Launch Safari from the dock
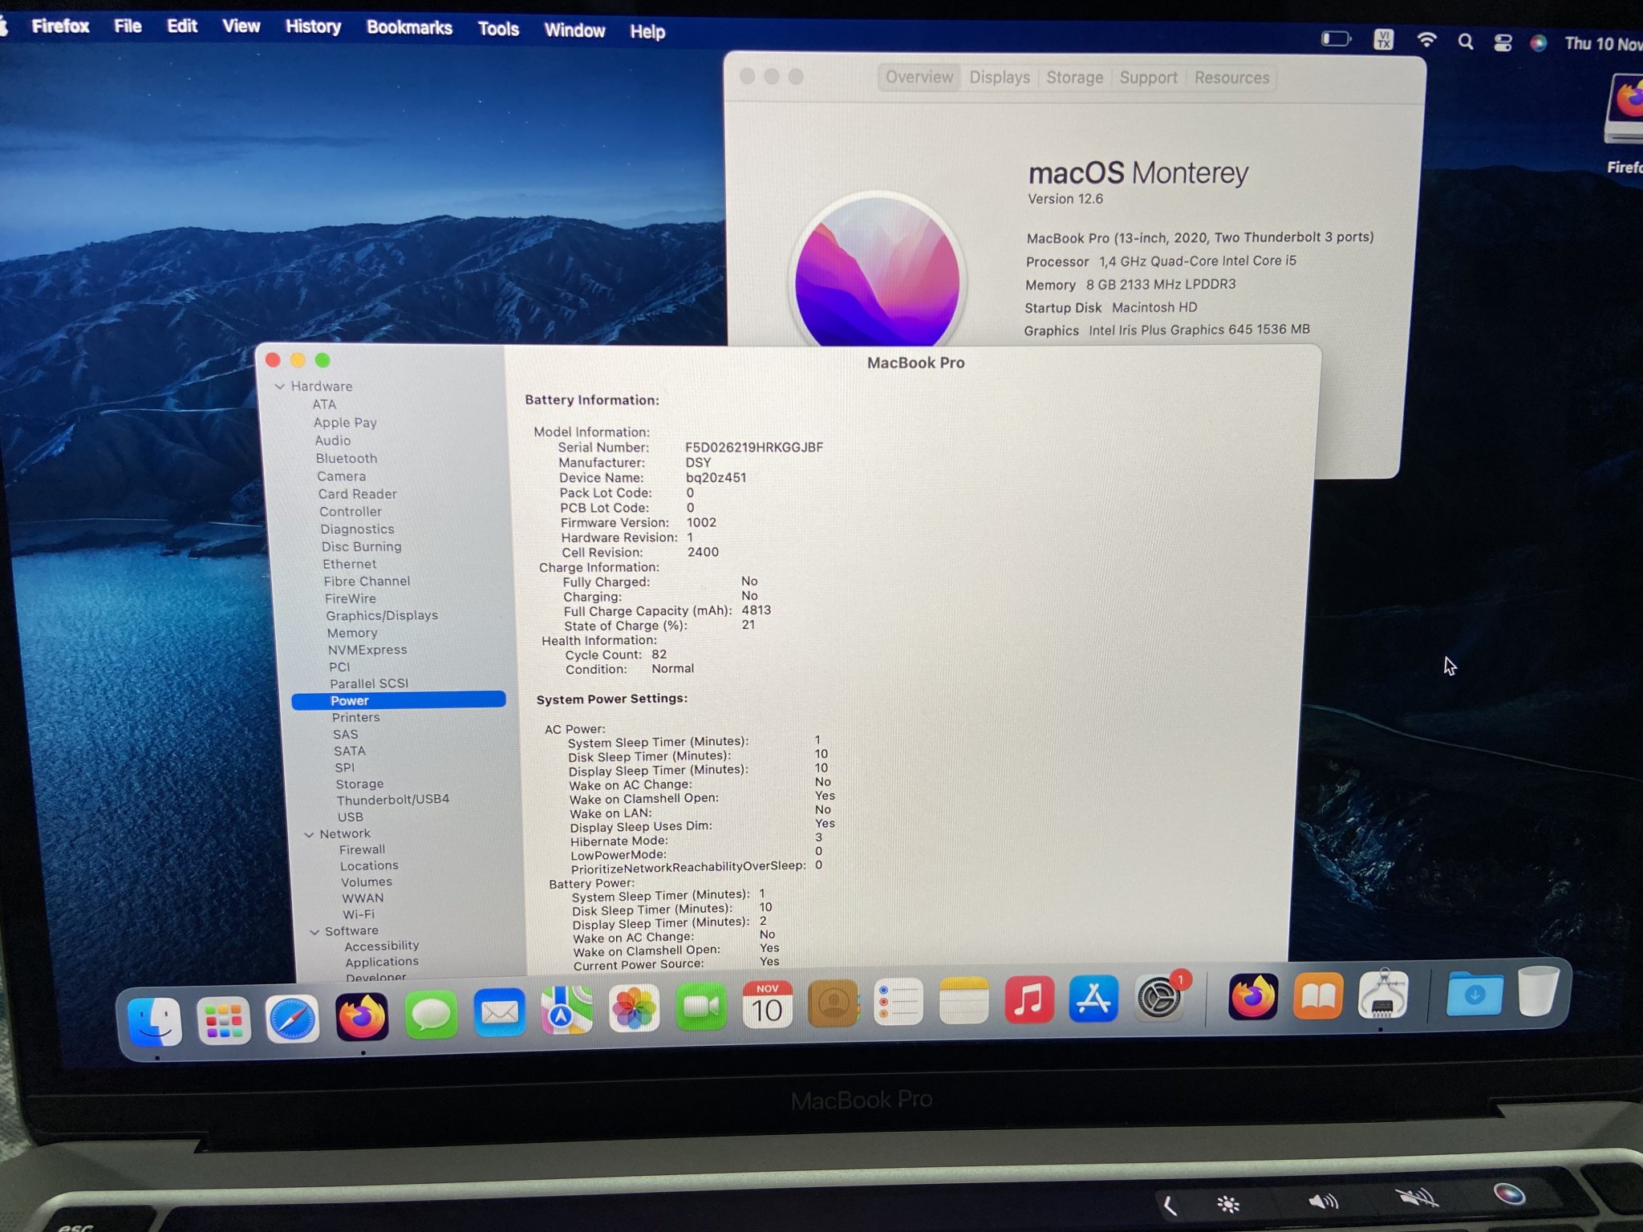This screenshot has width=1643, height=1232. 292,1019
